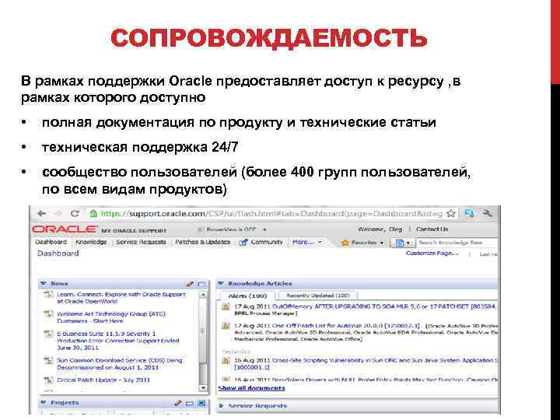Viewport: 560px width, 420px height.
Task: Open the browser wrench settings menu
Action: click(488, 214)
